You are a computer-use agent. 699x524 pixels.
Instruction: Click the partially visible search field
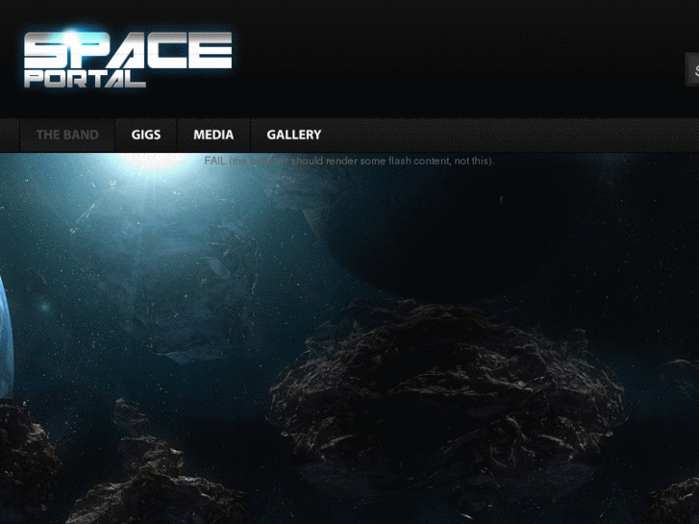coord(692,69)
